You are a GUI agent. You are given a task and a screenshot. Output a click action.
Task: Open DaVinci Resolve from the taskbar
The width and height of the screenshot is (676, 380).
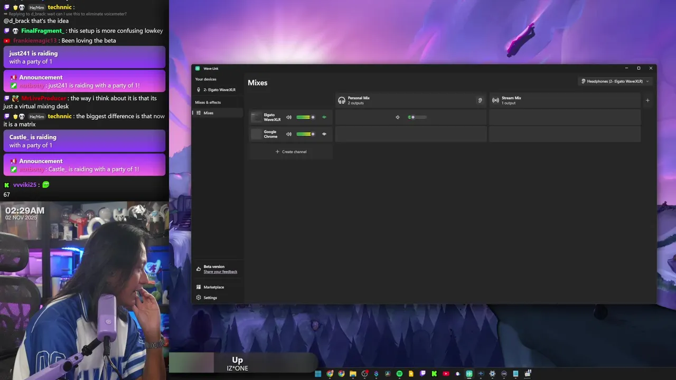pos(388,374)
